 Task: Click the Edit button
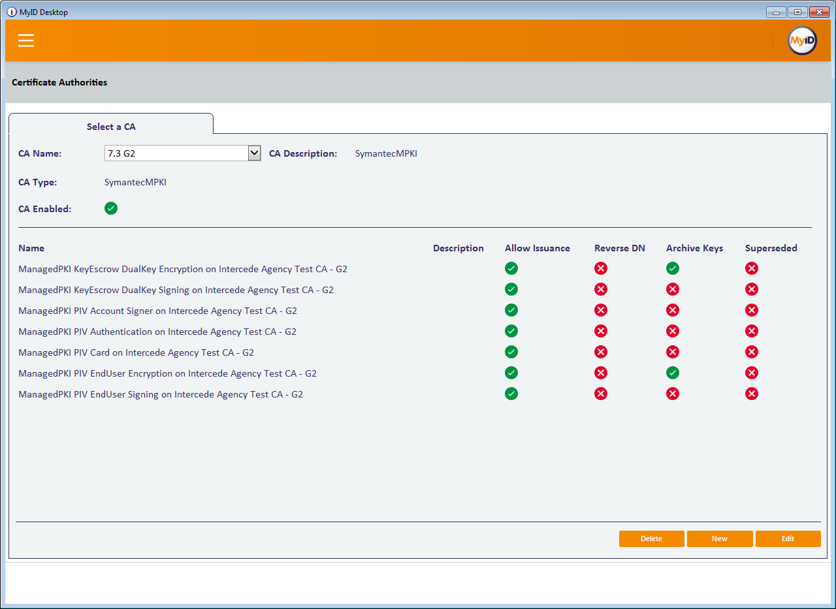point(788,539)
